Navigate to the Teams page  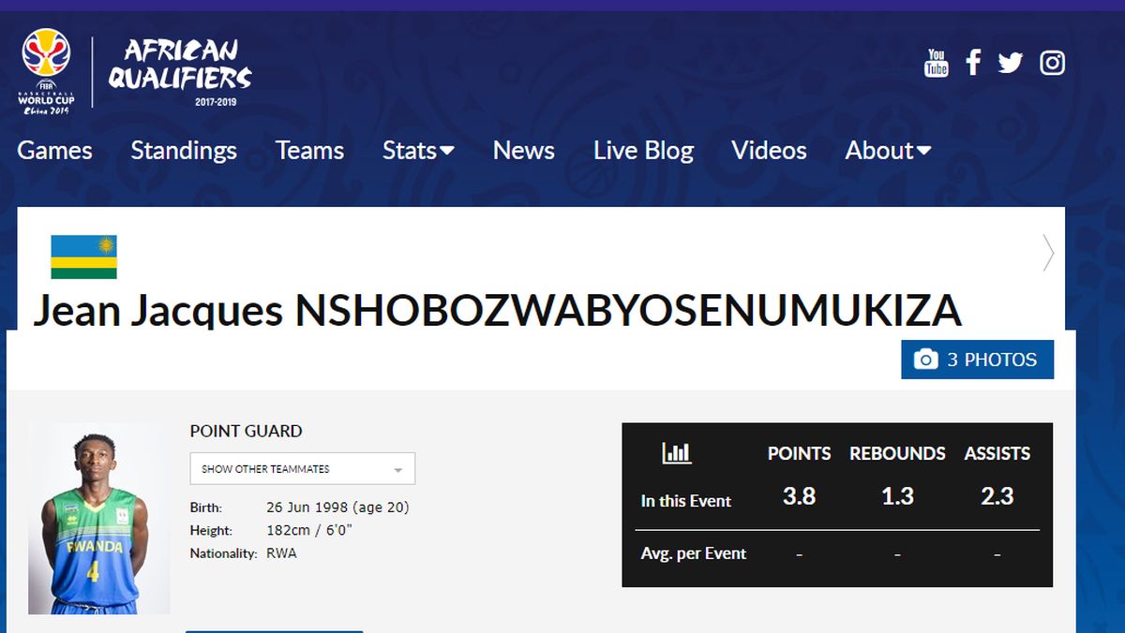click(x=309, y=151)
